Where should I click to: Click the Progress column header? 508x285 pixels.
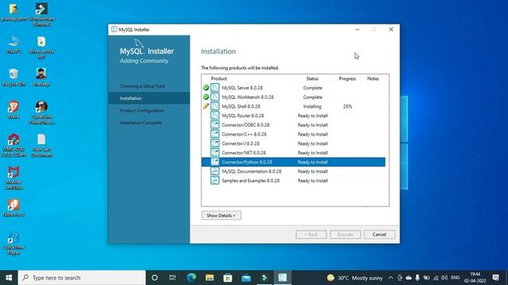348,78
